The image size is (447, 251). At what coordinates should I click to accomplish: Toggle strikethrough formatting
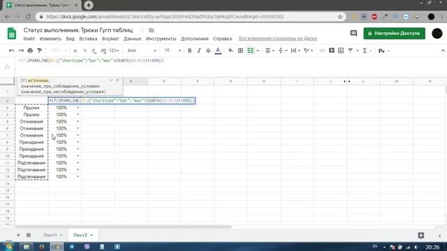tap(208, 51)
